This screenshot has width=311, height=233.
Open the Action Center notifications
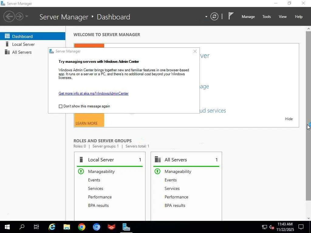coord(301,227)
